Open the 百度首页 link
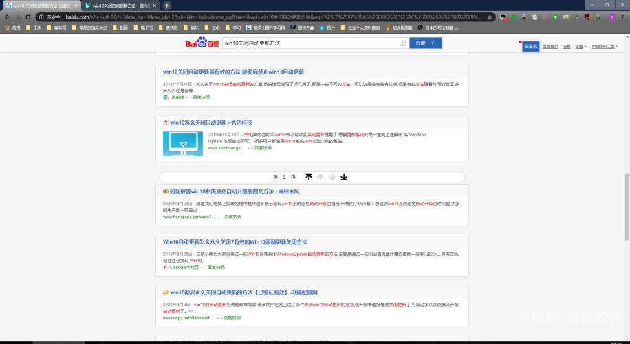Image resolution: width=630 pixels, height=344 pixels. 550,47
